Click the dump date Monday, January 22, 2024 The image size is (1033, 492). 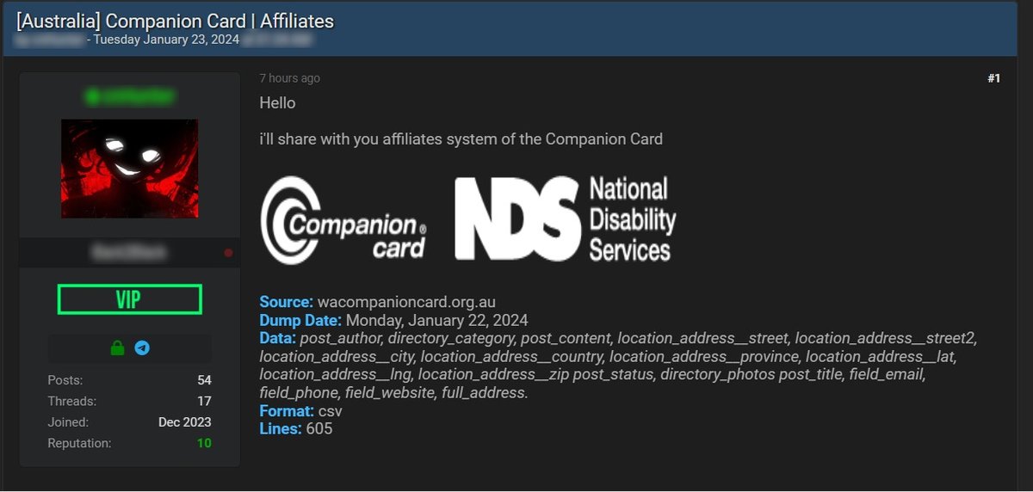(x=437, y=320)
